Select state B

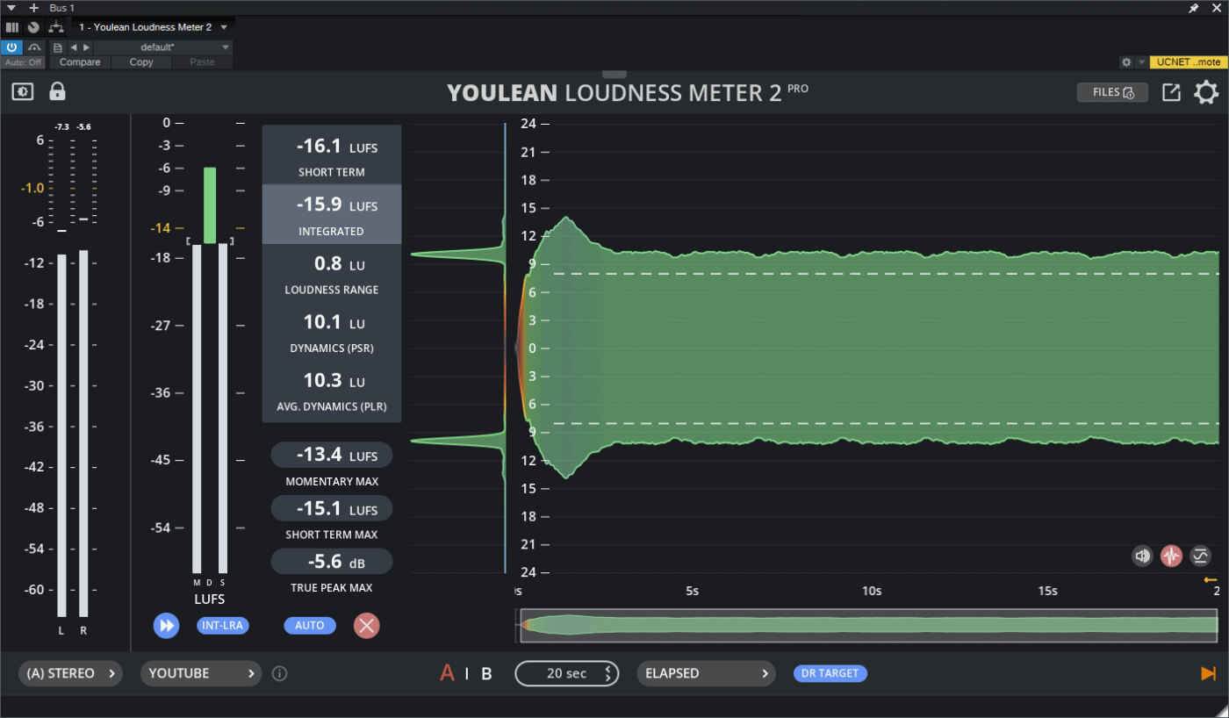[486, 673]
